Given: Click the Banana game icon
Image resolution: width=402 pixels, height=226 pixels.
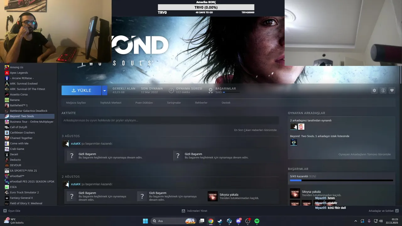Looking at the screenshot, I should (7, 100).
